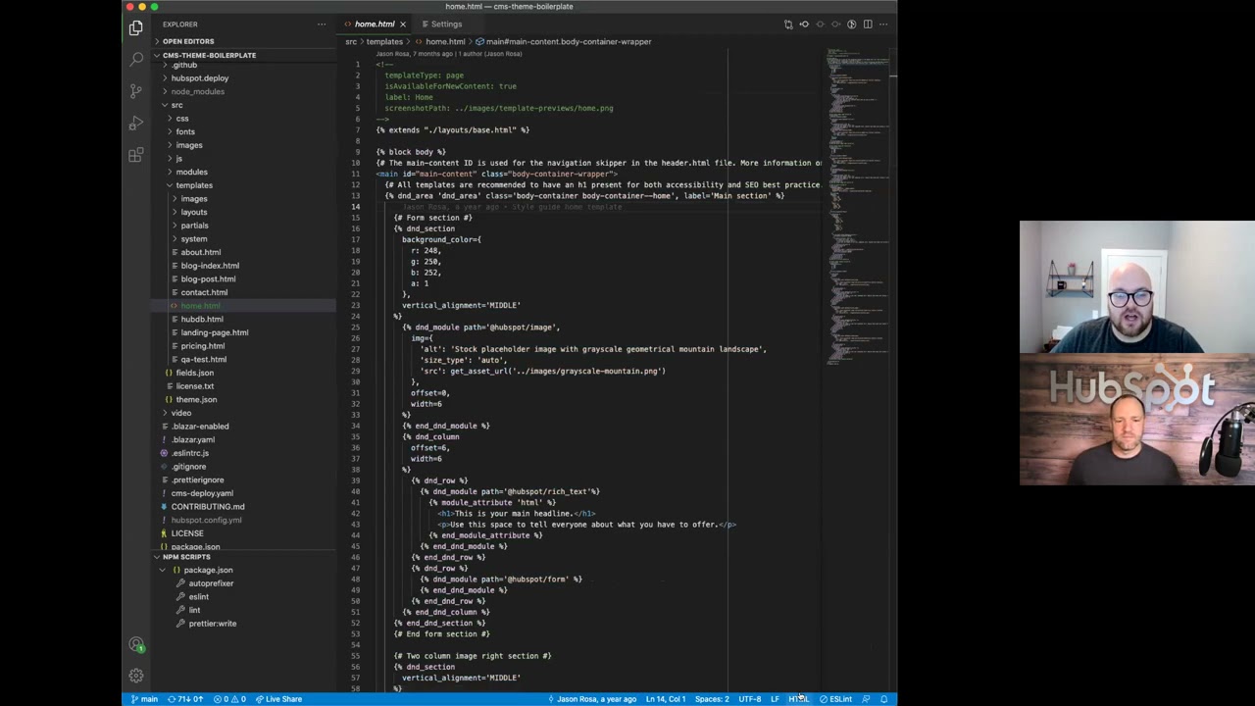Click the notifications bell in status bar
The height and width of the screenshot is (706, 1255).
click(x=883, y=699)
